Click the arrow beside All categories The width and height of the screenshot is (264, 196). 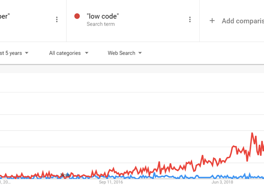coord(87,53)
